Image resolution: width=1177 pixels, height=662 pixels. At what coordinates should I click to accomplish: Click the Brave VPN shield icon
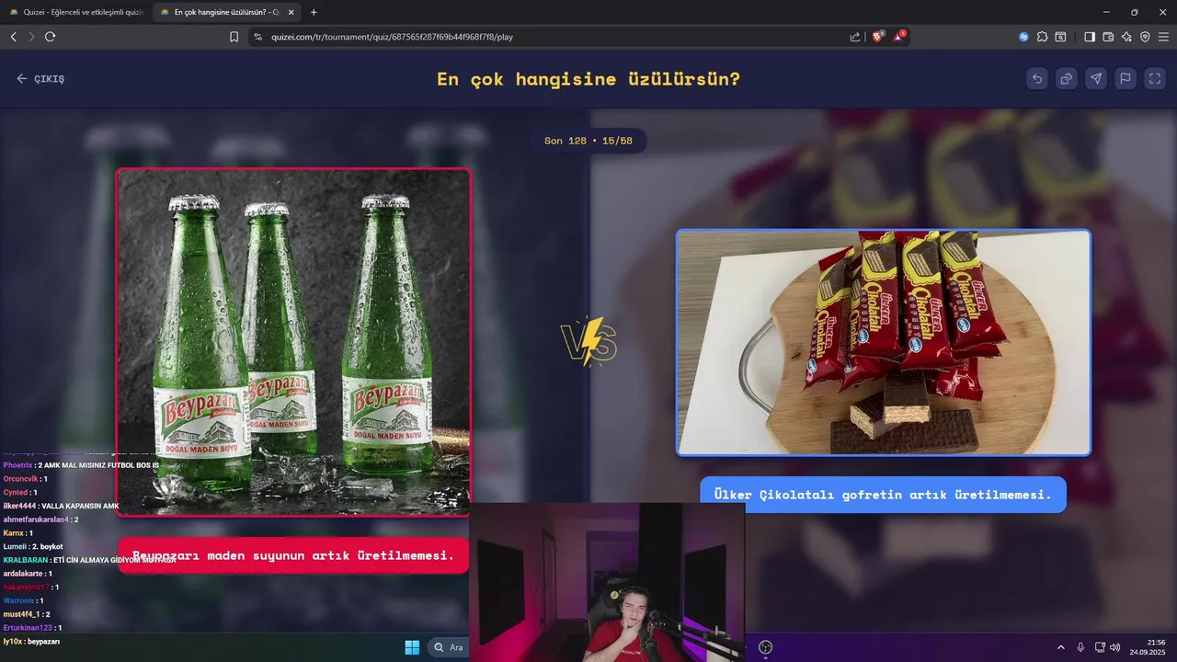1145,37
